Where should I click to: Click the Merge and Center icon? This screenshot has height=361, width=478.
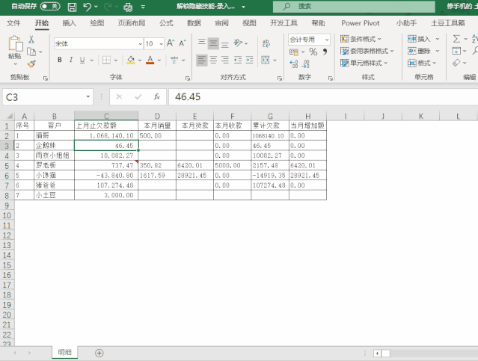point(266,60)
